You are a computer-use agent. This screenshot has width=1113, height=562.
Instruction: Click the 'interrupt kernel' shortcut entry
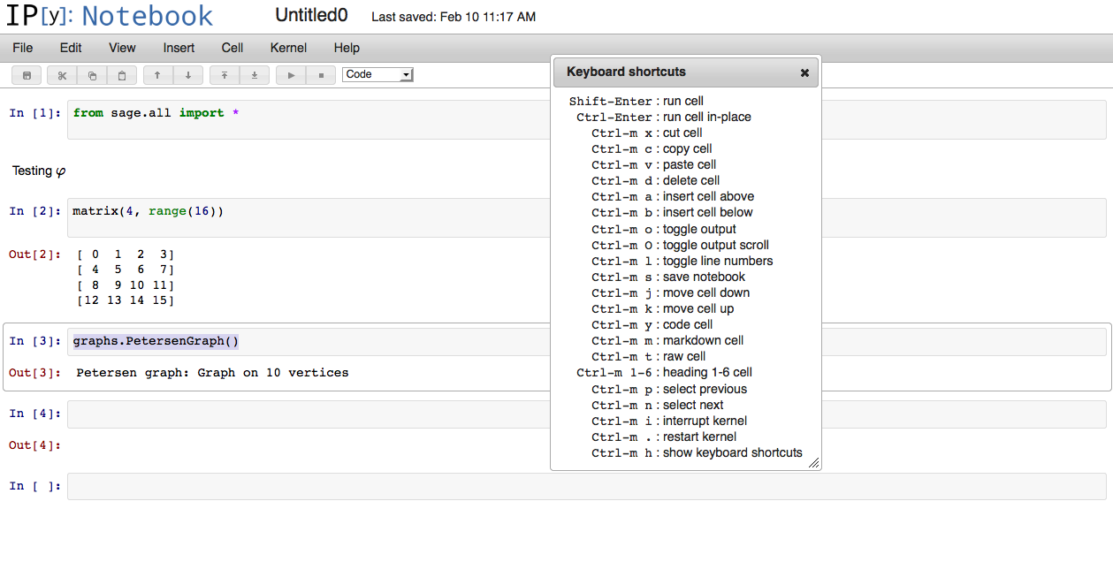point(669,421)
